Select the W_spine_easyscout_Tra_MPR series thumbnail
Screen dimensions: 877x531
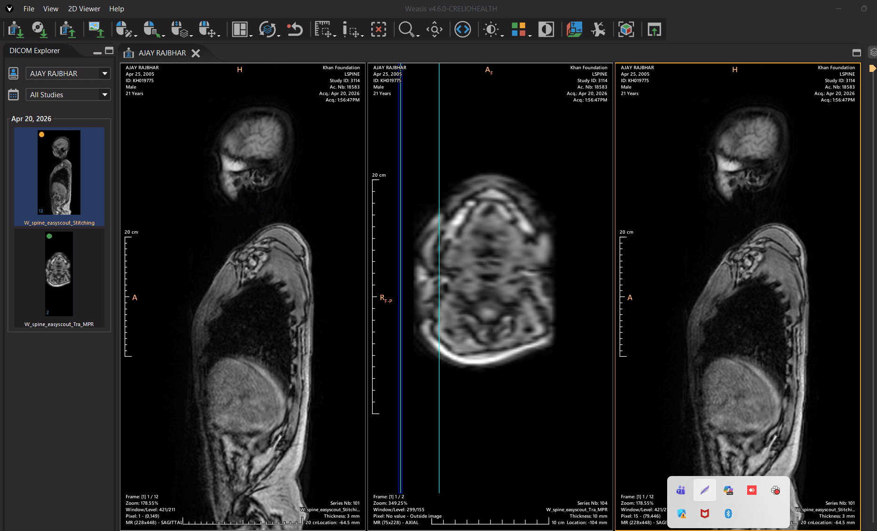[59, 278]
